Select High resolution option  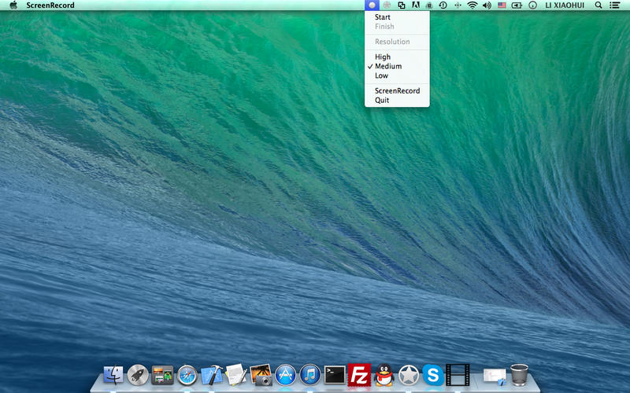[383, 57]
